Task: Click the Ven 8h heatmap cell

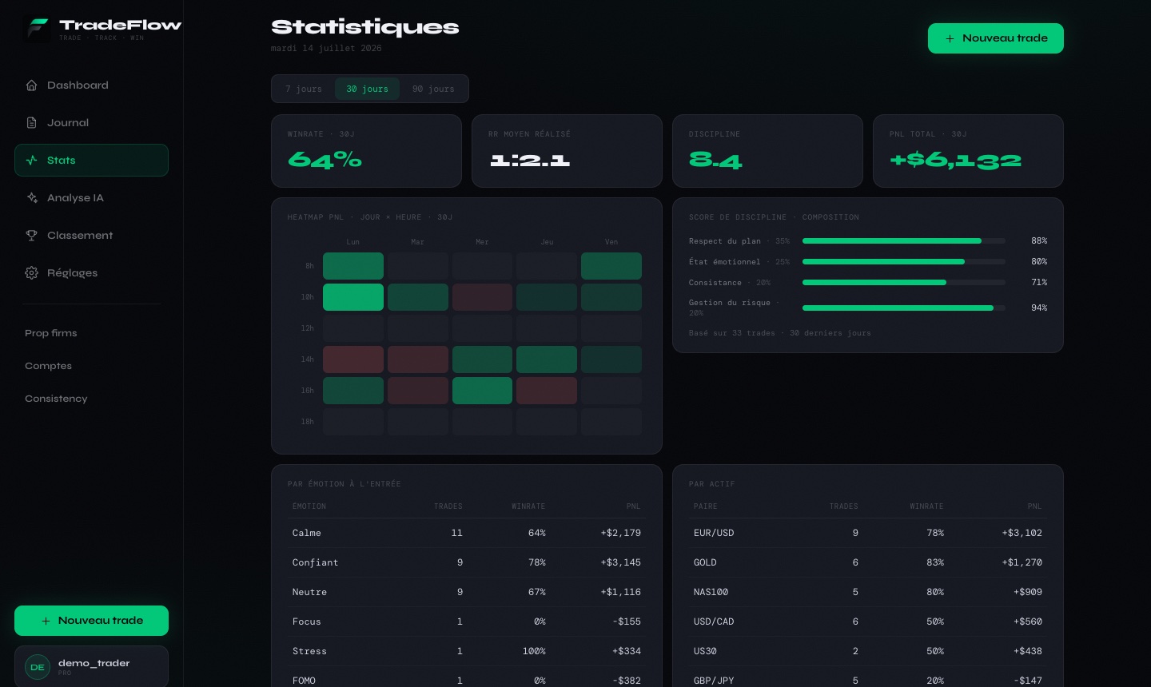Action: (611, 266)
